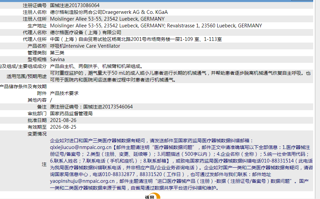320x199 pixels.
Task: Open the 产品技术要求 attachment text
Action: coord(64,93)
